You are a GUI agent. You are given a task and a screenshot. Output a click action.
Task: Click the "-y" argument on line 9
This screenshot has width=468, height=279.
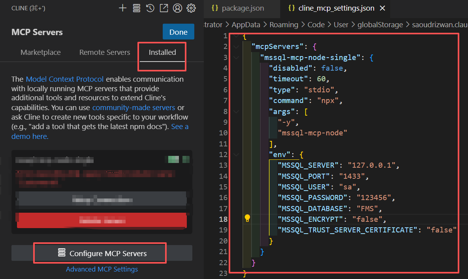tap(286, 122)
